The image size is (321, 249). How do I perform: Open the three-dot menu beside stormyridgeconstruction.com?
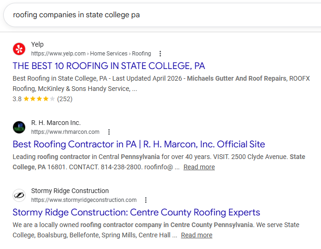pos(146,200)
